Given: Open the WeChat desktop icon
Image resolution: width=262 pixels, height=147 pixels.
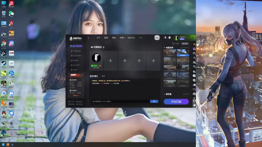Looking at the screenshot, I should point(11,14).
